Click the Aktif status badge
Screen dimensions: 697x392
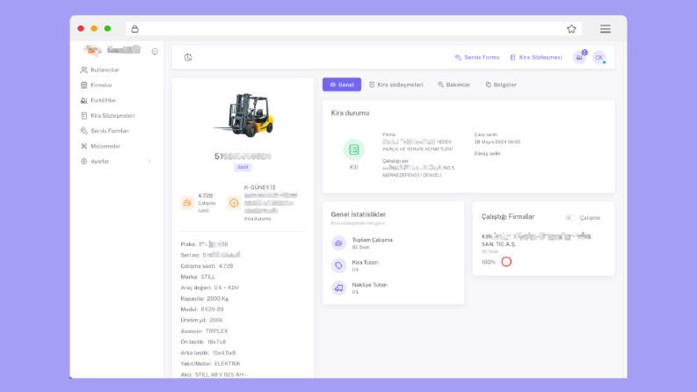click(x=243, y=167)
